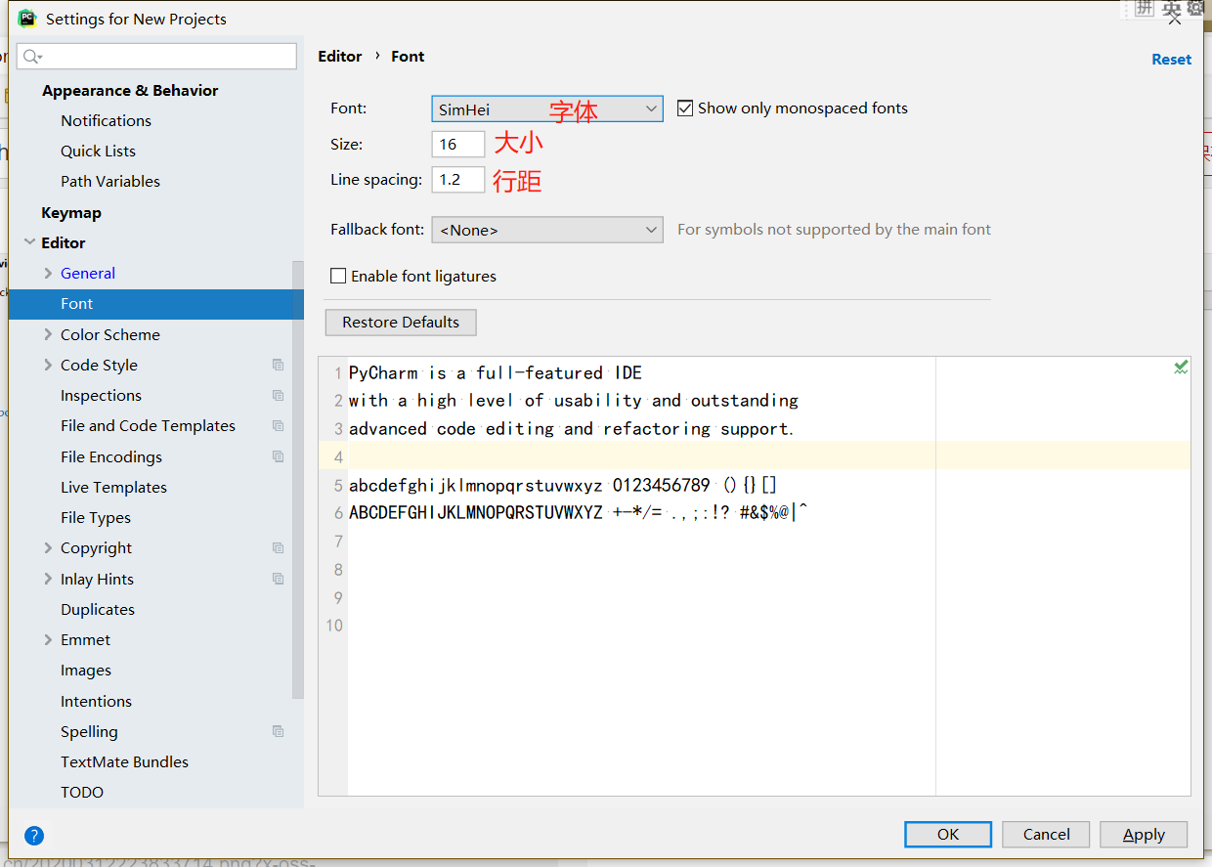Click the per-project icon beside Inspections
1212x867 pixels.
[x=279, y=395]
